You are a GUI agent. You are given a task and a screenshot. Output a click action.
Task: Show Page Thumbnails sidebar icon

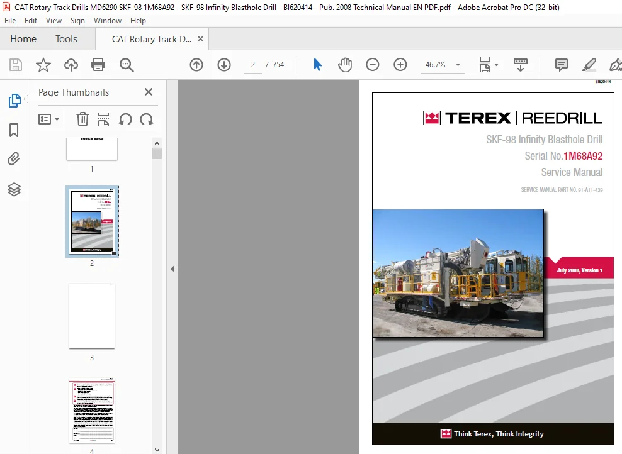tap(14, 101)
